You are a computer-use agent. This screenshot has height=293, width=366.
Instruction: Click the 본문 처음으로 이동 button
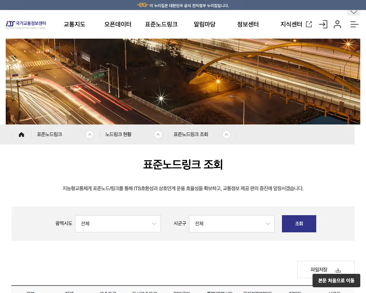(337, 281)
